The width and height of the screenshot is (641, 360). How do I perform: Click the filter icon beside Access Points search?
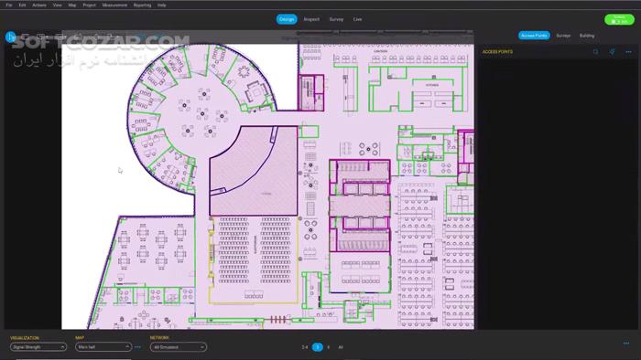click(612, 52)
